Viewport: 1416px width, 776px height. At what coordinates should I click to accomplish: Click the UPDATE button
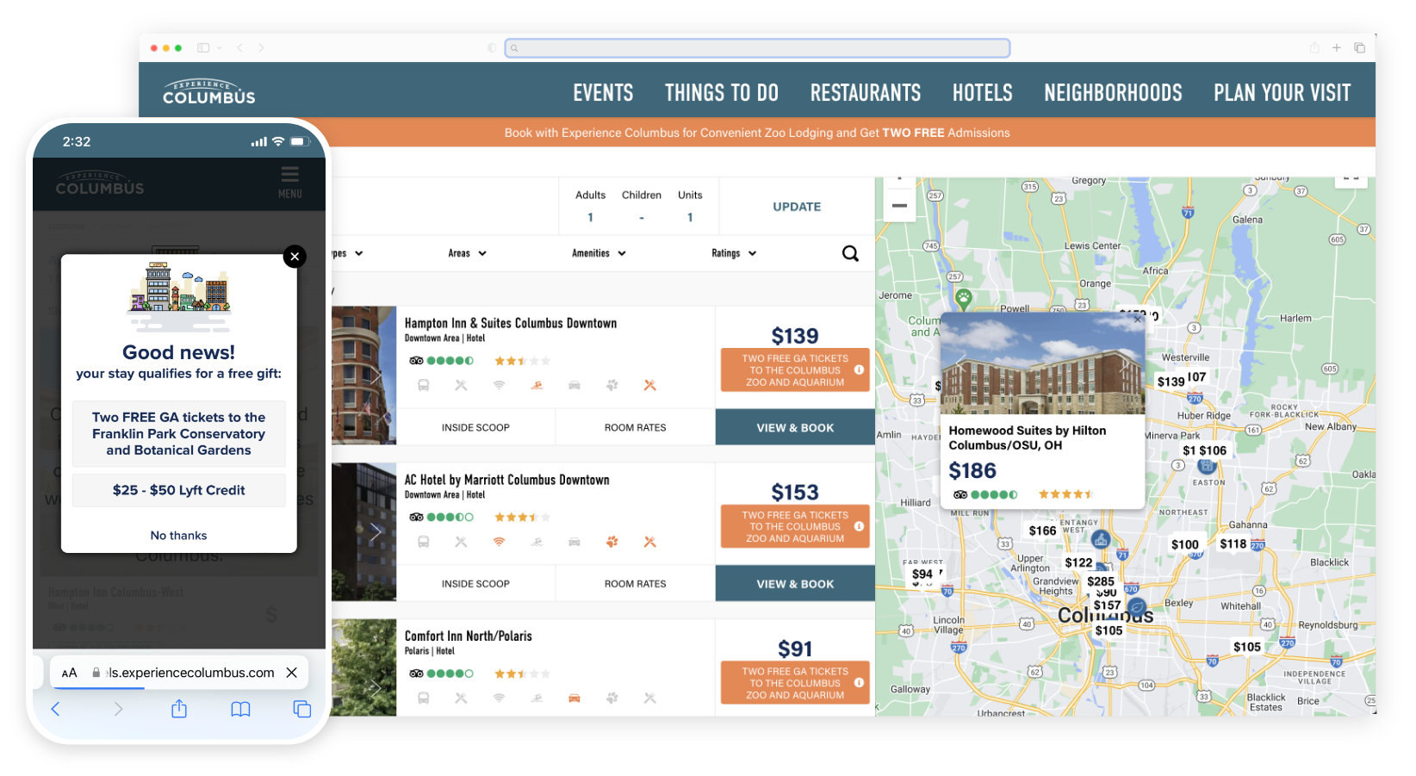pyautogui.click(x=797, y=207)
